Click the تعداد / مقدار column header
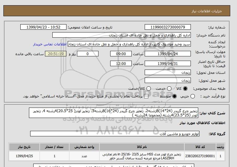 [x=54, y=147]
